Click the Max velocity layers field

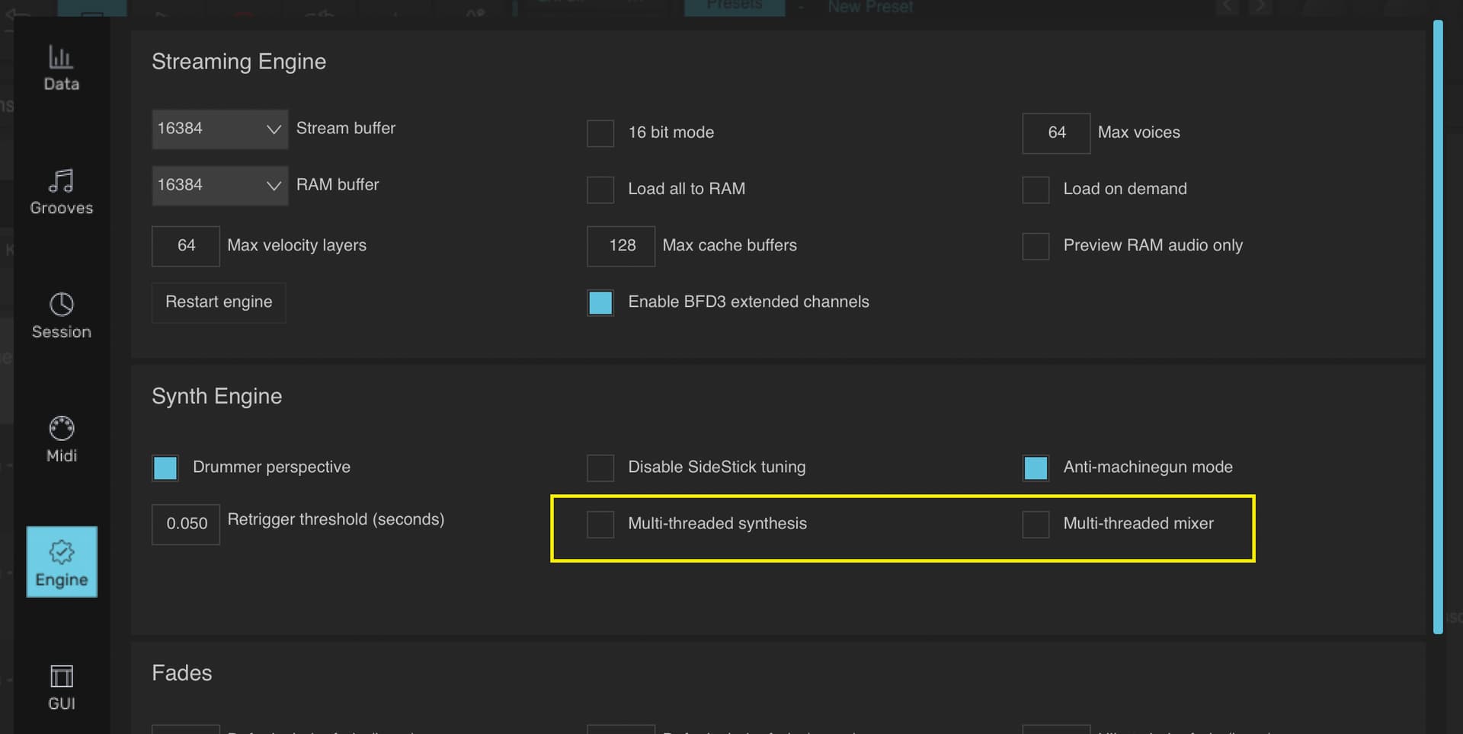(x=186, y=245)
